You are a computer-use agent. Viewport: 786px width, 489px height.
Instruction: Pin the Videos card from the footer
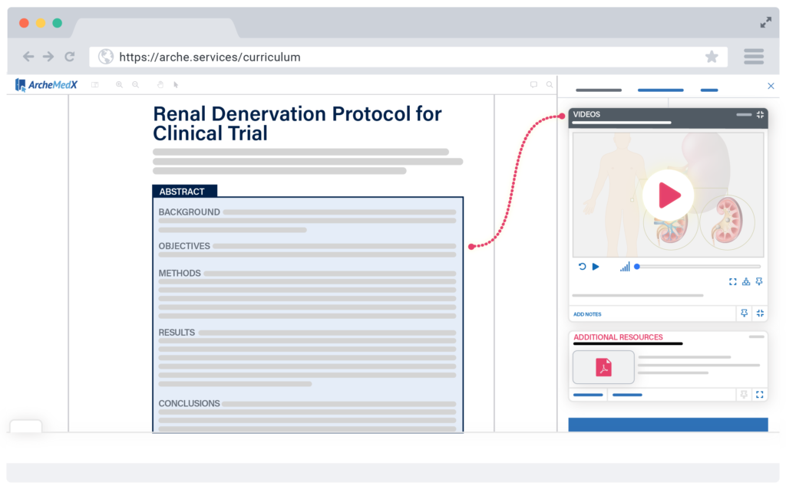(x=744, y=313)
